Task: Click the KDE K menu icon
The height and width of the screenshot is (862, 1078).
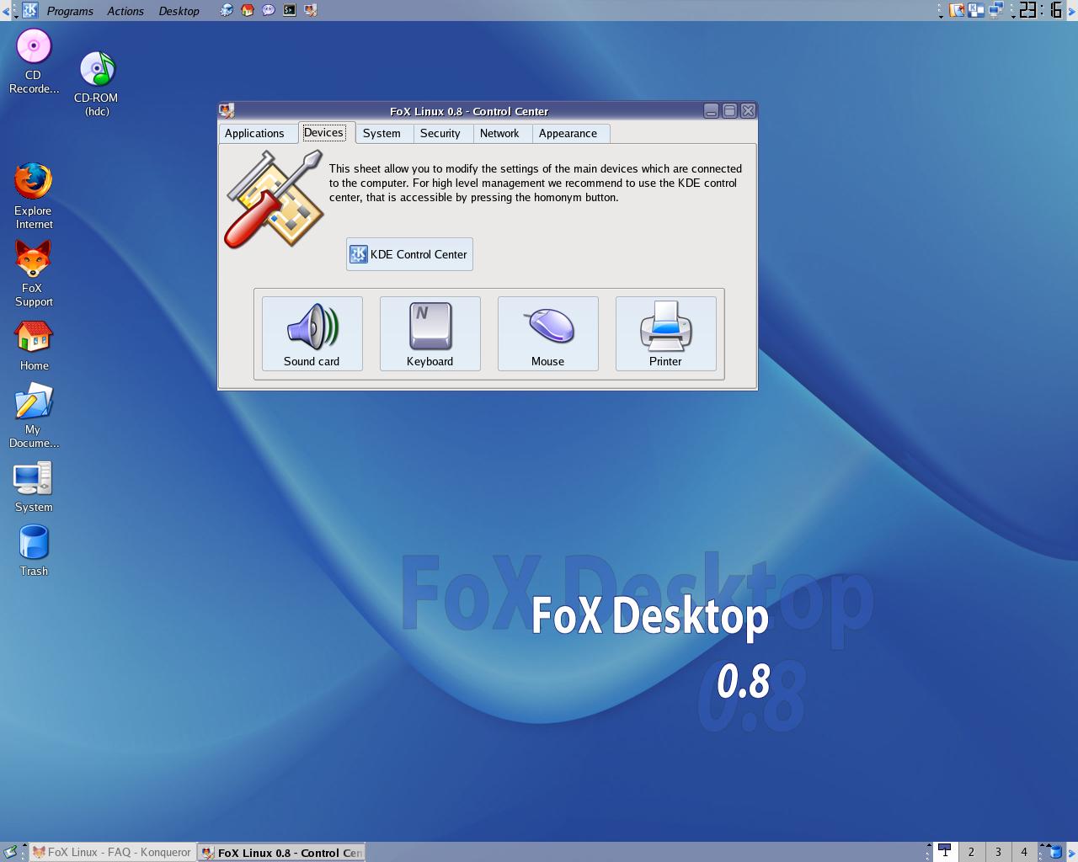Action: point(30,10)
